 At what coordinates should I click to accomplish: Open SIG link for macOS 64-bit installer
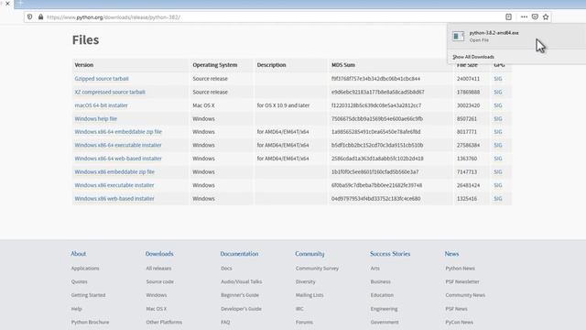click(498, 105)
